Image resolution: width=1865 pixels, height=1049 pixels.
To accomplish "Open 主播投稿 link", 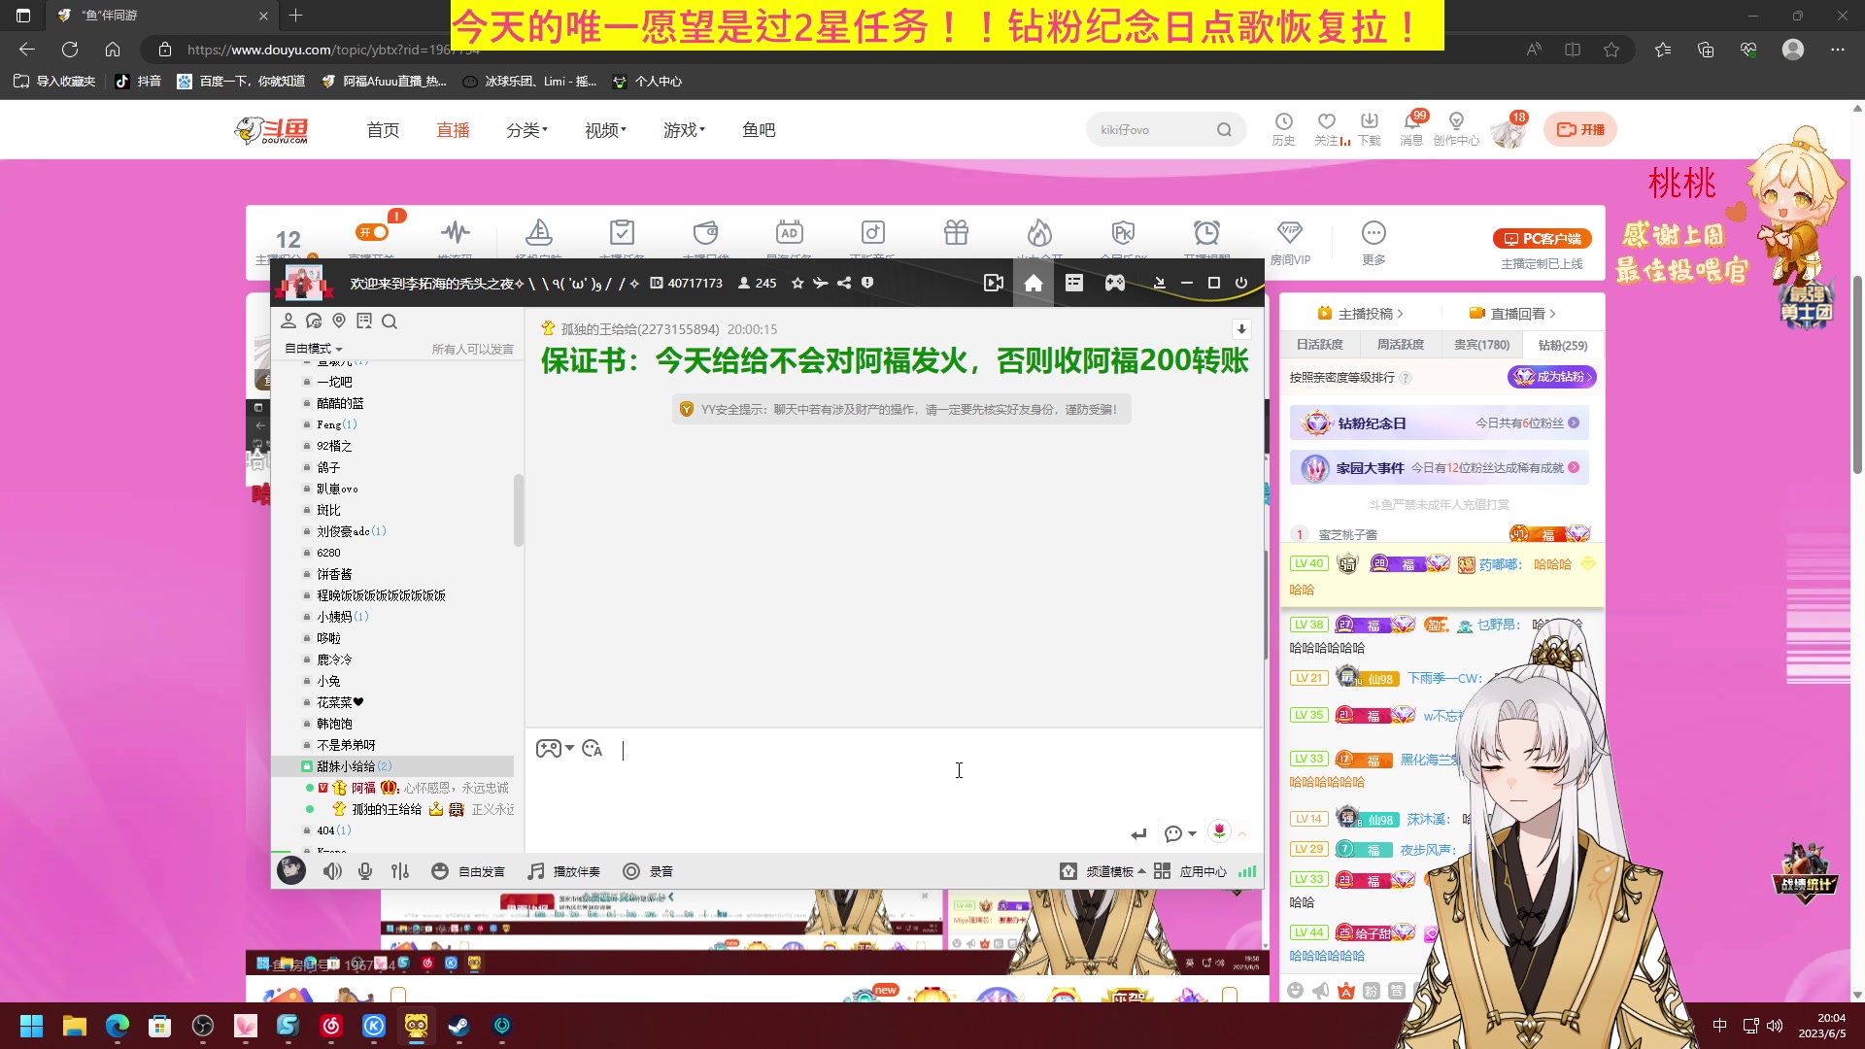I will 1360,314.
